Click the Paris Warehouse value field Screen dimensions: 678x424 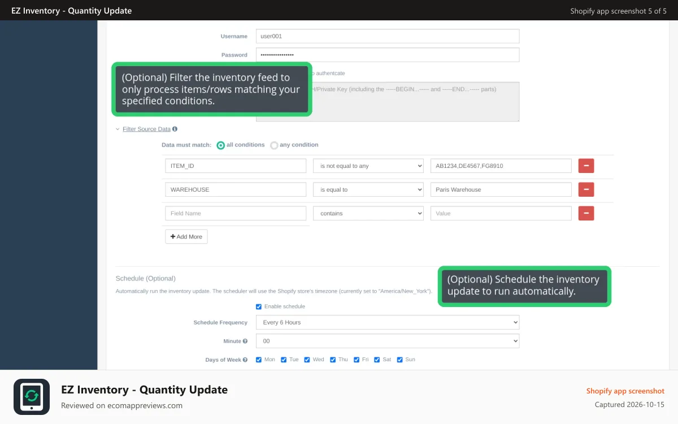(x=501, y=189)
